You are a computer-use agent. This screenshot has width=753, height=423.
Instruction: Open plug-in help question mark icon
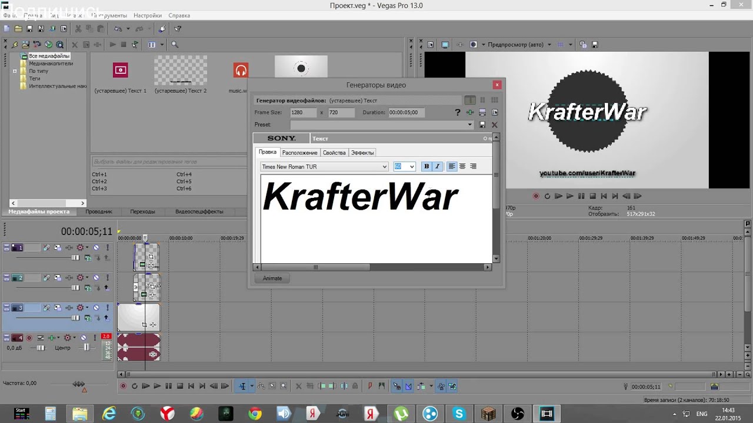458,112
